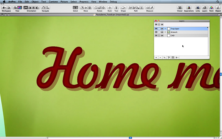This screenshot has width=222, height=139.
Task: Expand the Artwork layer group
Action: [165, 32]
